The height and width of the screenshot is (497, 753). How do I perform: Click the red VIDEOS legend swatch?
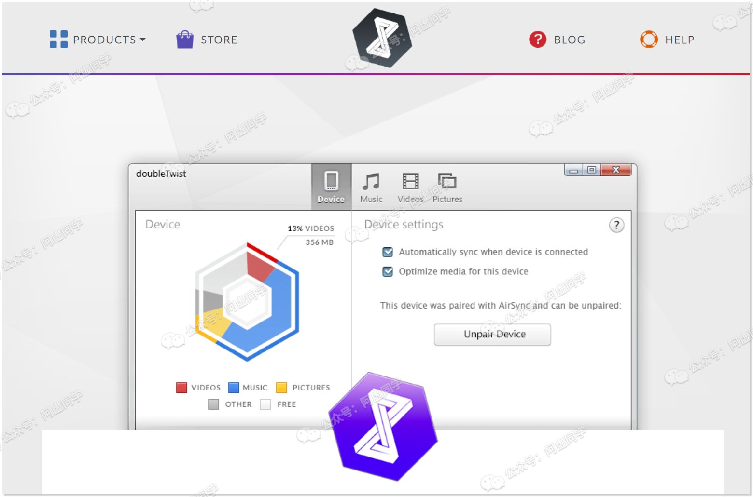coord(181,388)
